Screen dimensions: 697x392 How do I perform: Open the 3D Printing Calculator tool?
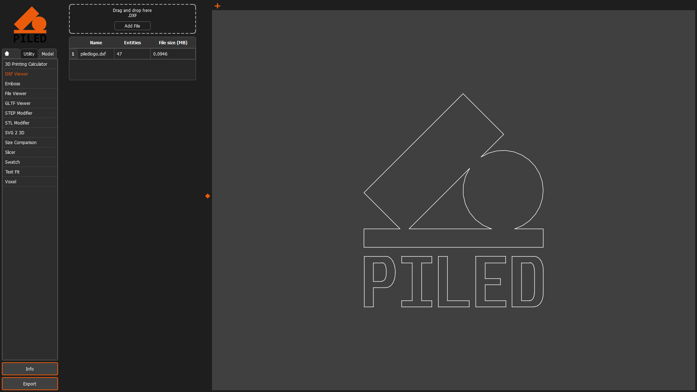point(26,64)
